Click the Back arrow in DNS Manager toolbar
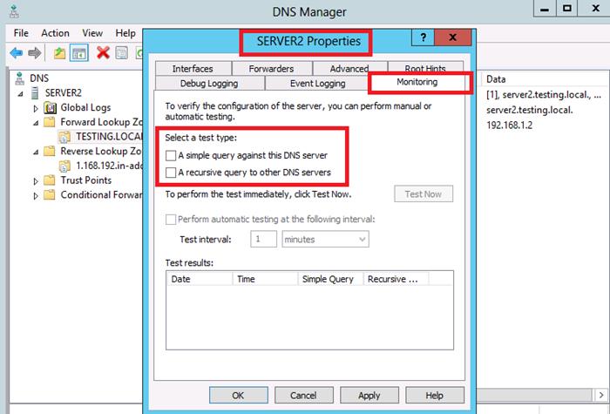Image resolution: width=610 pixels, height=414 pixels. pyautogui.click(x=16, y=52)
